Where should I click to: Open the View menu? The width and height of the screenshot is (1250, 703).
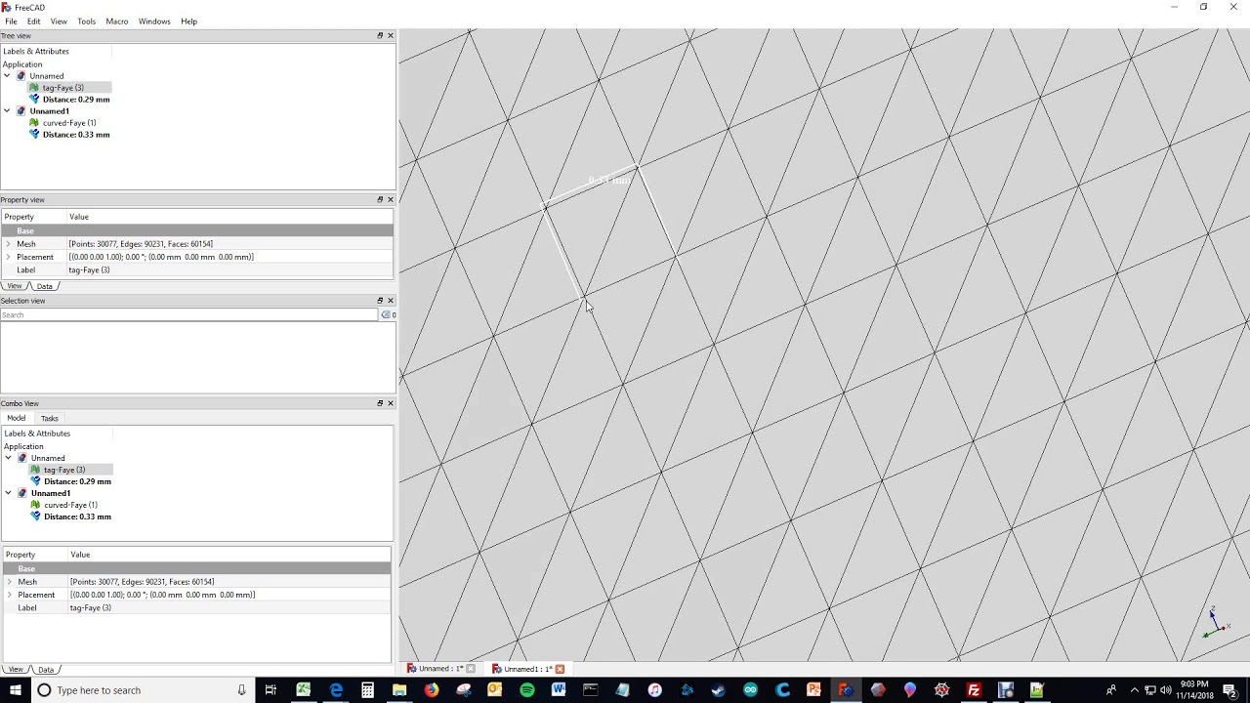pyautogui.click(x=59, y=21)
